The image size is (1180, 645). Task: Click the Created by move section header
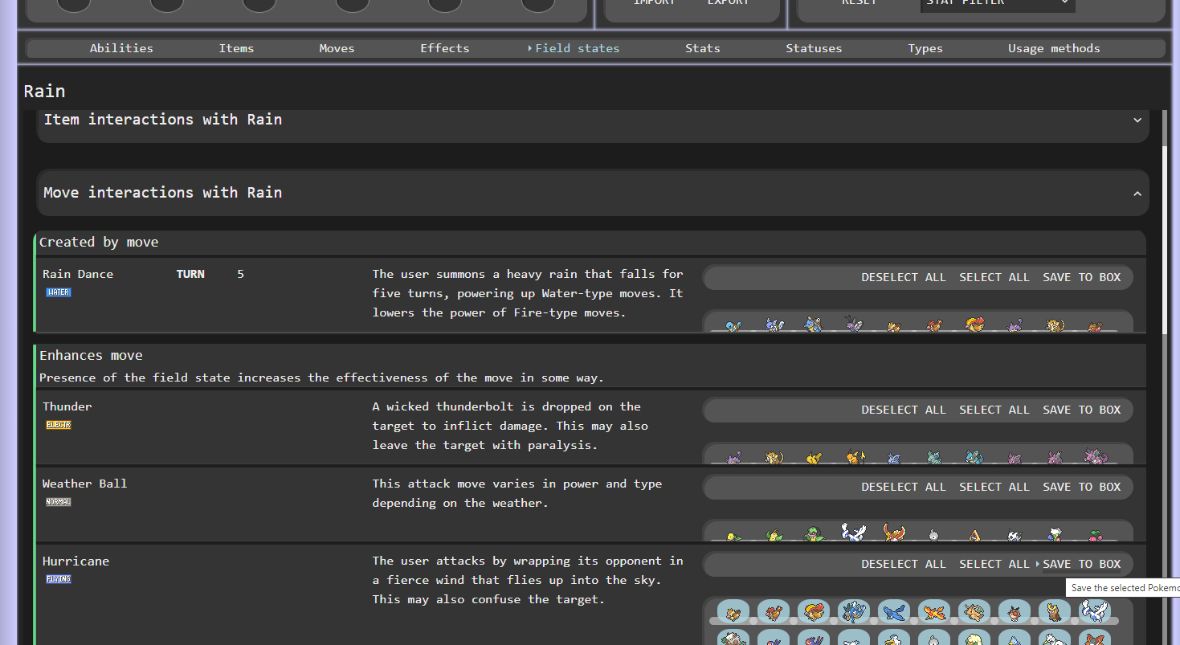click(99, 242)
